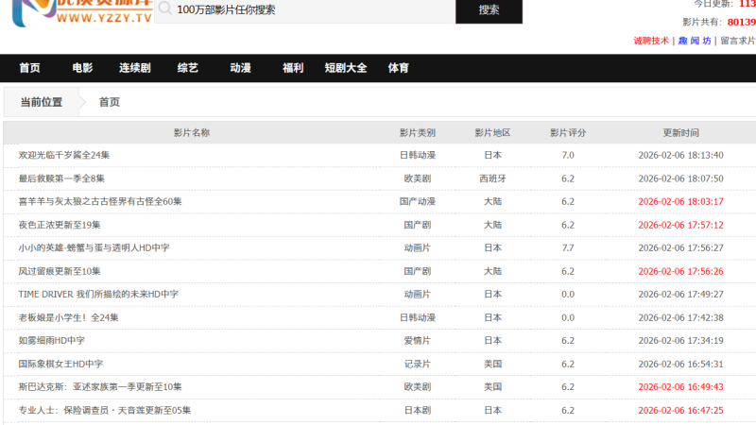The width and height of the screenshot is (756, 425).
Task: Click the red timestamp 2026-02-06 18:03:17
Action: click(x=680, y=201)
